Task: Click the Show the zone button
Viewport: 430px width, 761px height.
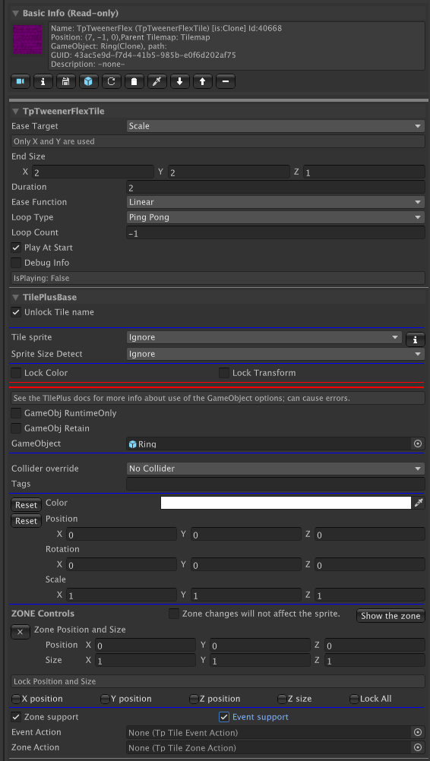Action: [390, 616]
